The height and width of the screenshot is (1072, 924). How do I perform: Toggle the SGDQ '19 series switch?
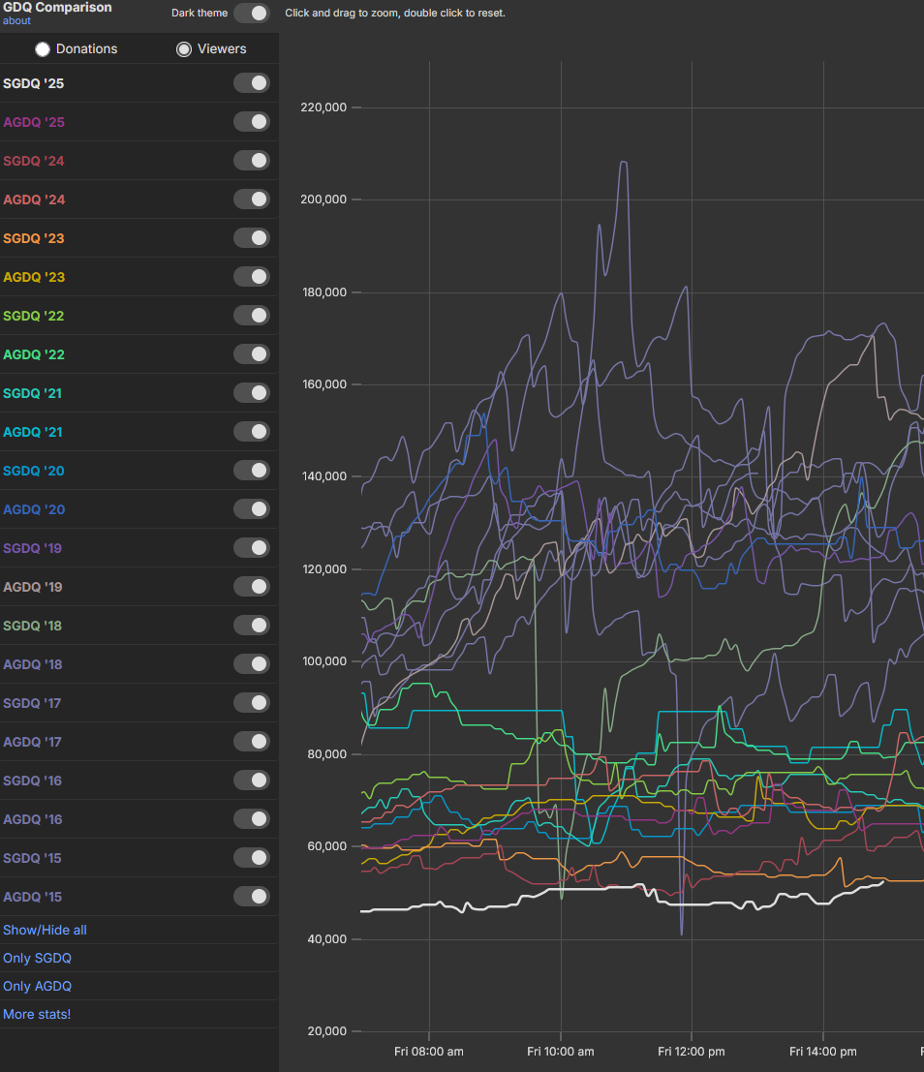coord(251,548)
